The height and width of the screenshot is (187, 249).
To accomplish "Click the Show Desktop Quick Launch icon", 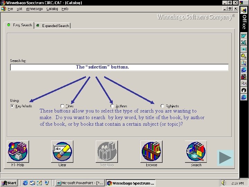I will [x=33, y=183].
